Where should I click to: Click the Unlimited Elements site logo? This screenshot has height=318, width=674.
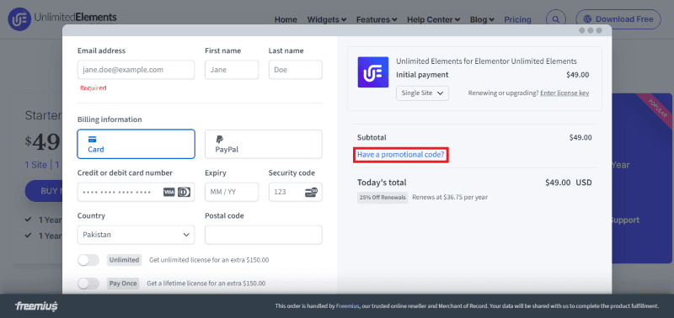click(62, 19)
